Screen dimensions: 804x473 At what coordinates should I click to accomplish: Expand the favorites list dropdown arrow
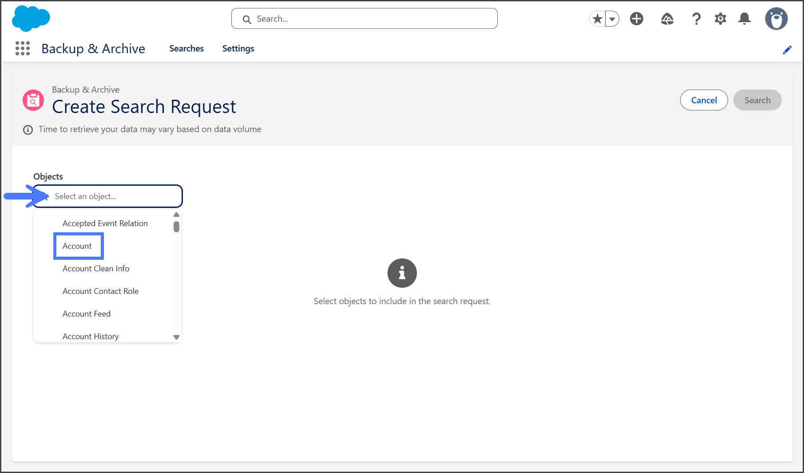(612, 19)
